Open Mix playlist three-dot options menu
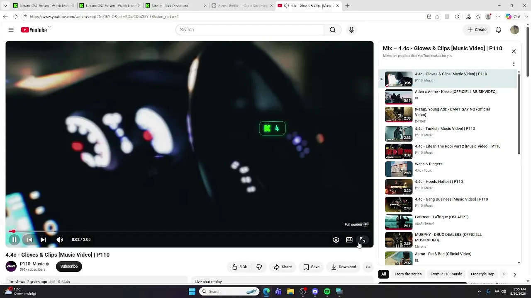This screenshot has width=531, height=298. pyautogui.click(x=514, y=64)
